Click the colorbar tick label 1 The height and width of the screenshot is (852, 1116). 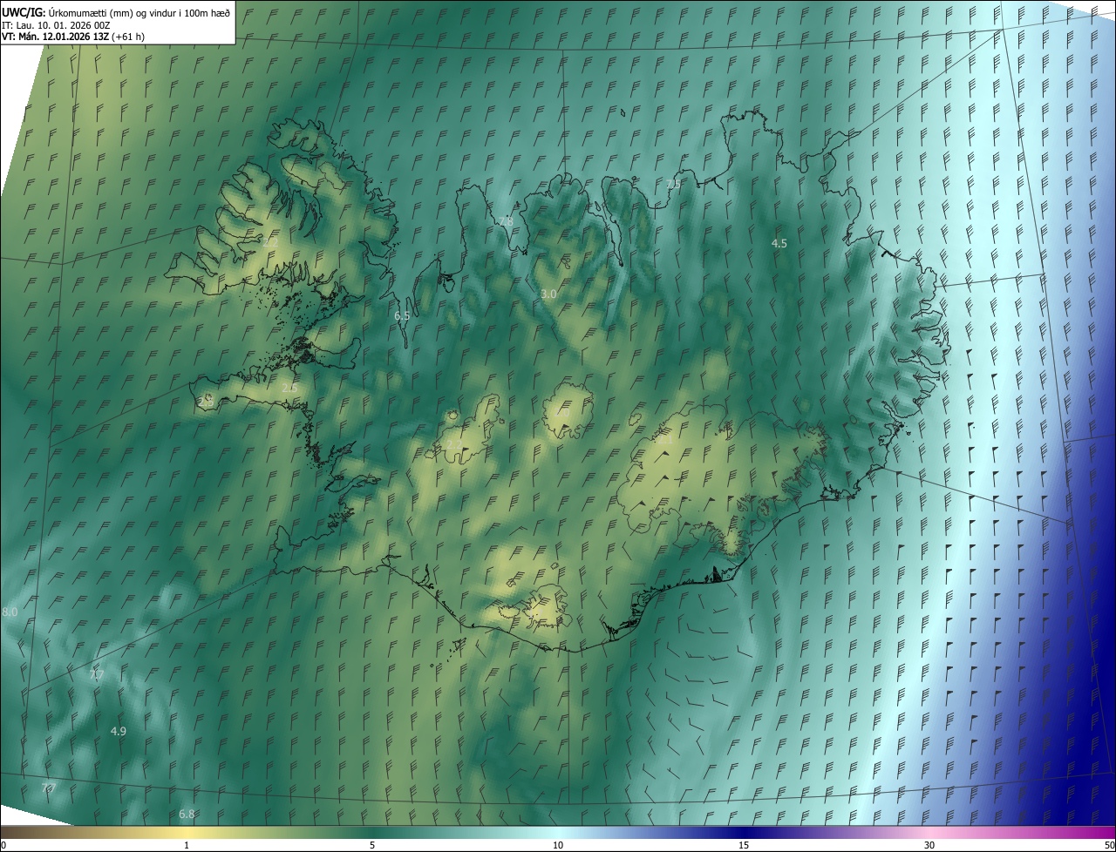[187, 845]
